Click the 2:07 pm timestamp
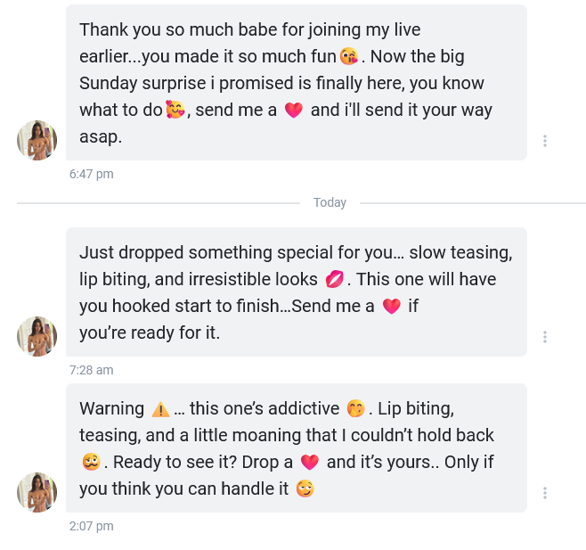Image resolution: width=586 pixels, height=550 pixels. [x=92, y=526]
